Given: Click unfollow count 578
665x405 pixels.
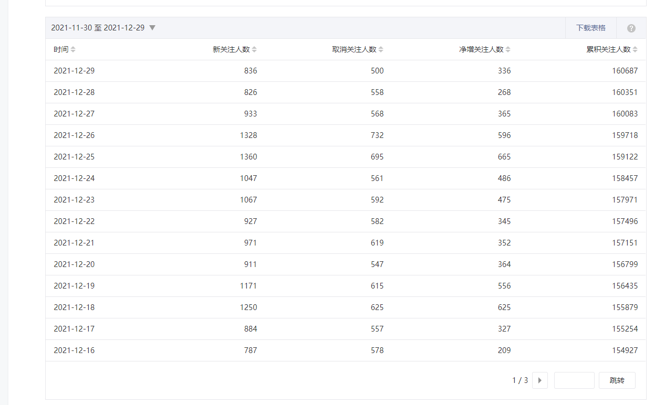Looking at the screenshot, I should [377, 350].
